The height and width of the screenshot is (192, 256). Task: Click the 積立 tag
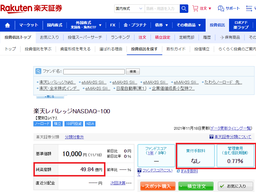pos(57,124)
